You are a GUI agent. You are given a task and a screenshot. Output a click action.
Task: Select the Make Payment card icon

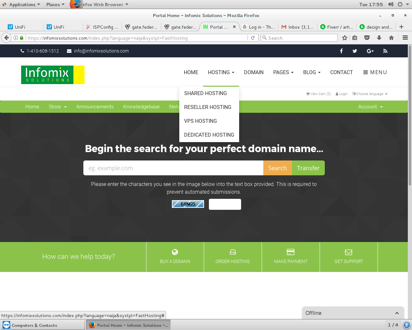(290, 252)
